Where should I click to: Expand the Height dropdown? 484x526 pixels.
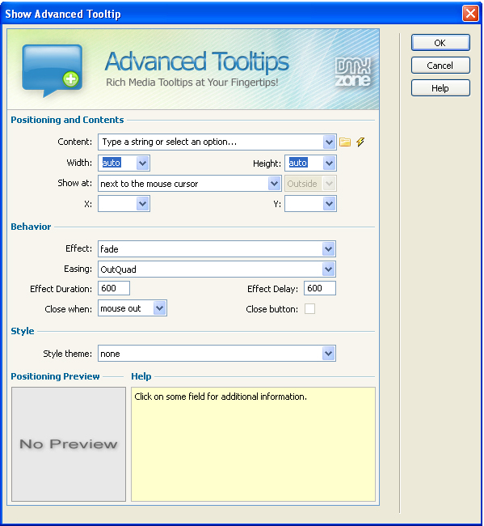tap(329, 163)
